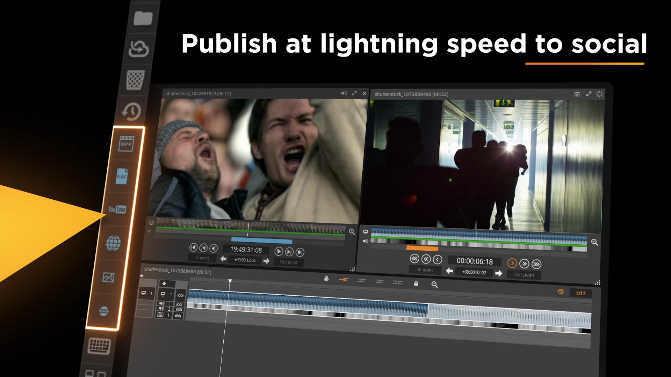The width and height of the screenshot is (671, 377).
Task: Click the AAF export icon
Action: tap(122, 176)
